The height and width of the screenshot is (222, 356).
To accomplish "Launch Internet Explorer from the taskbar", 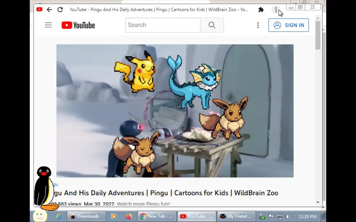I will click(x=59, y=216).
